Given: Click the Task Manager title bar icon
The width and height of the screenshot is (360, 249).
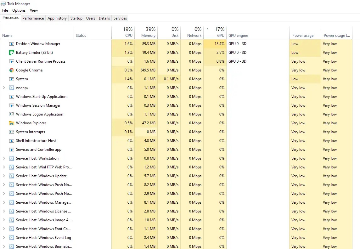Looking at the screenshot, I should coord(3,3).
